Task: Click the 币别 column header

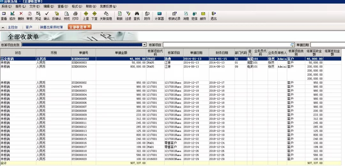Action: 54,53
